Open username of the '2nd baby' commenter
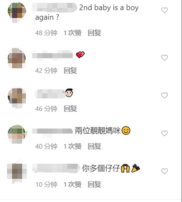This screenshot has width=182, height=202. (55, 8)
